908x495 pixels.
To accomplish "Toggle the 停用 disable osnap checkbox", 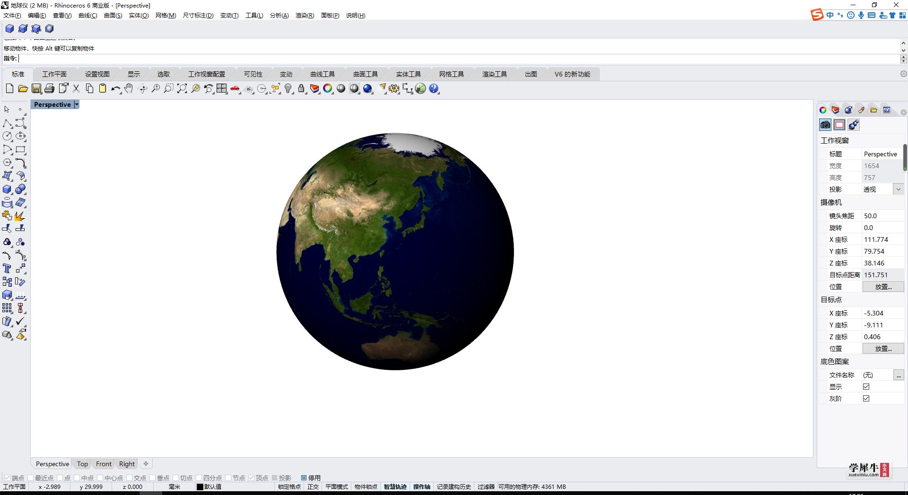I will [x=304, y=478].
